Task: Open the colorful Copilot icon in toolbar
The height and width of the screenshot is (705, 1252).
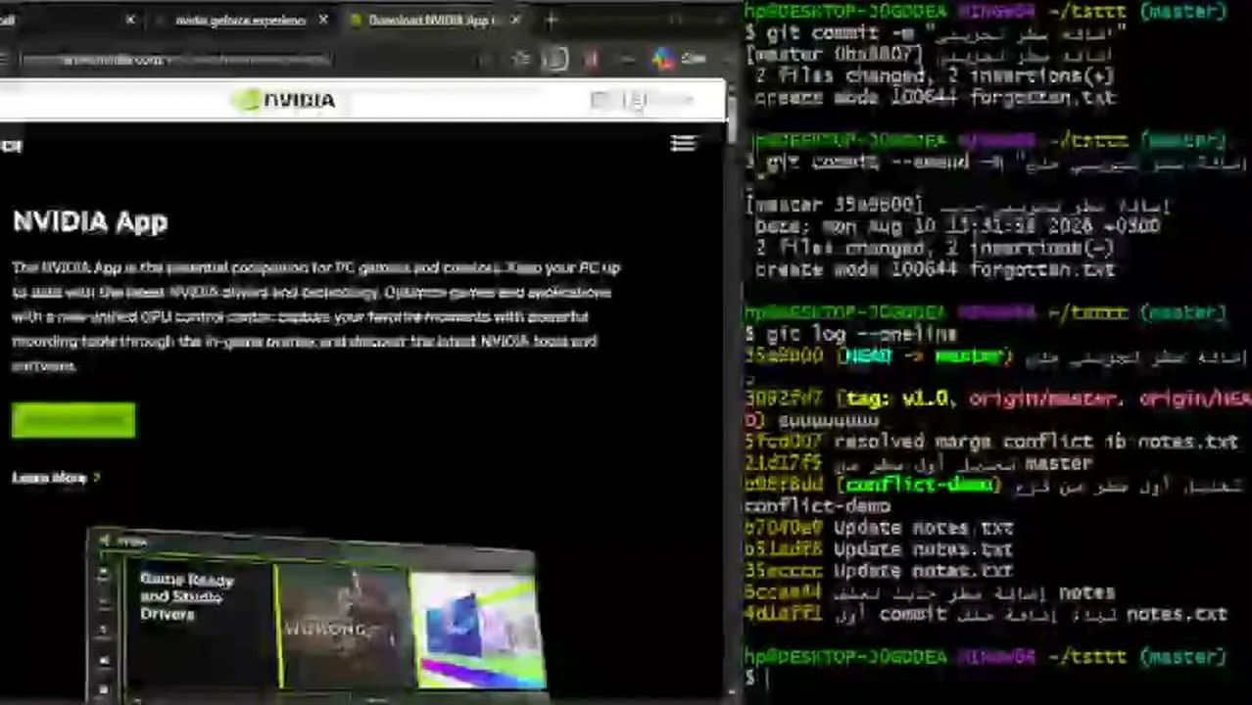Action: click(663, 60)
